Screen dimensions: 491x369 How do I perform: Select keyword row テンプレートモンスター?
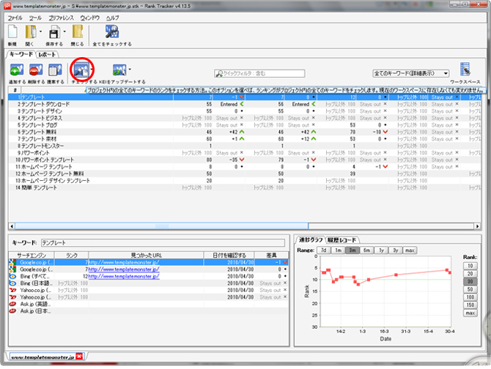tap(244, 146)
